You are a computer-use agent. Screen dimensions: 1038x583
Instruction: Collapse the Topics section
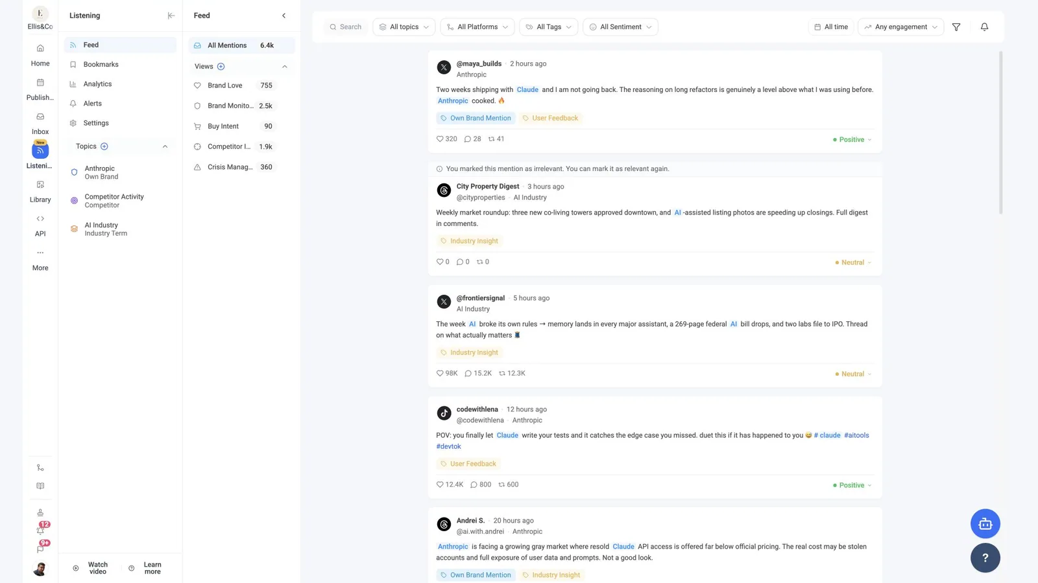[x=165, y=146]
